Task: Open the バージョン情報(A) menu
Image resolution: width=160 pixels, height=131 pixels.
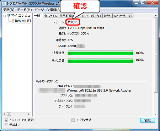Action: click(x=47, y=10)
